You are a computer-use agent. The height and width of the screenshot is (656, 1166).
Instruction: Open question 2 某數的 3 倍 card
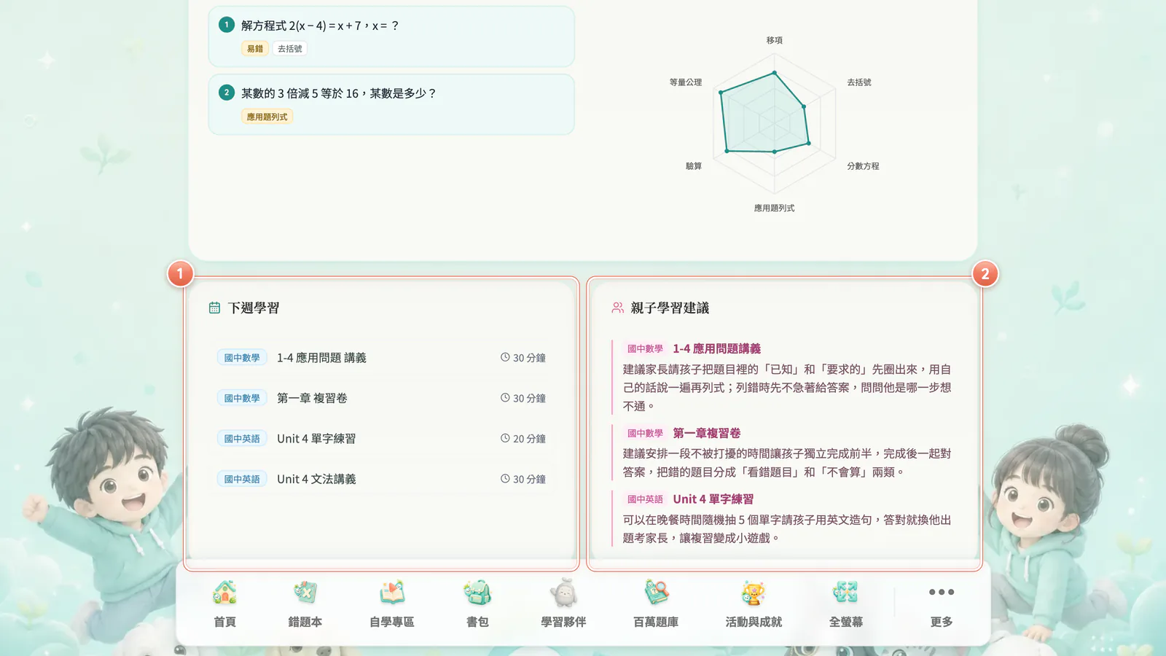[x=391, y=104]
